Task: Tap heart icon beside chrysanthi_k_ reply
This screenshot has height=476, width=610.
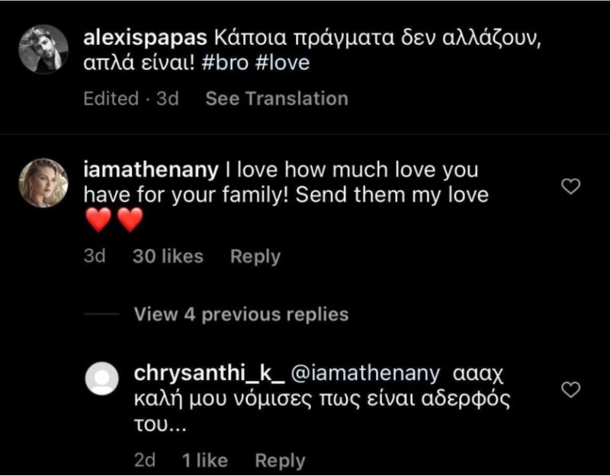Action: pos(570,390)
